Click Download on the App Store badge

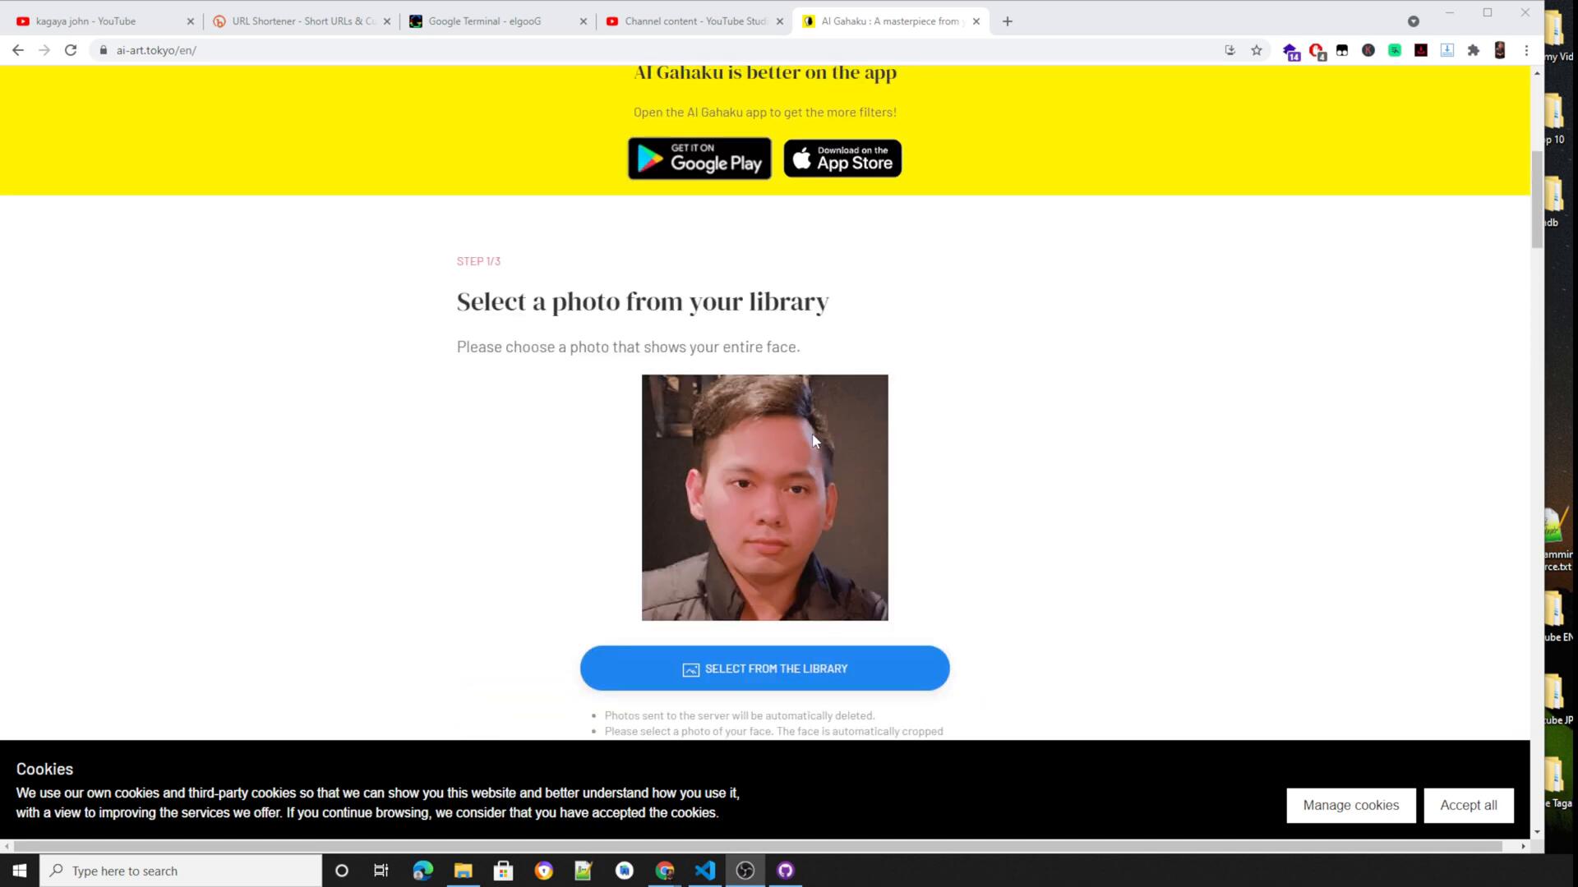842,159
